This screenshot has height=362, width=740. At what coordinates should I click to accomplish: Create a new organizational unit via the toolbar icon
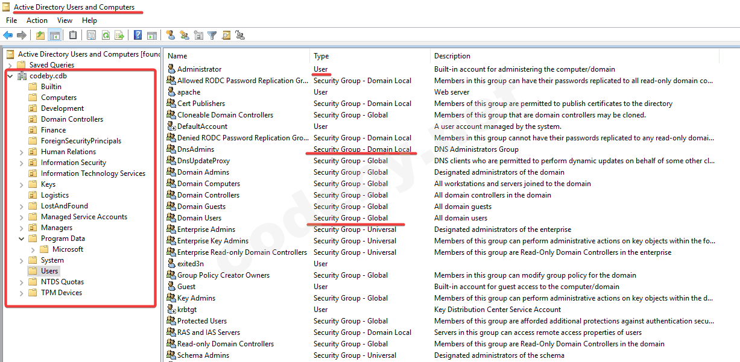198,36
